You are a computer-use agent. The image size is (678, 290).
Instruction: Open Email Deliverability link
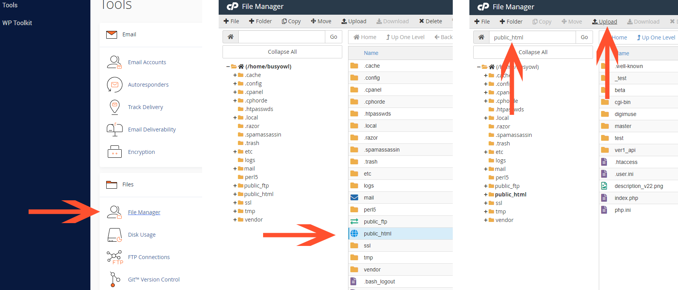[x=152, y=130]
